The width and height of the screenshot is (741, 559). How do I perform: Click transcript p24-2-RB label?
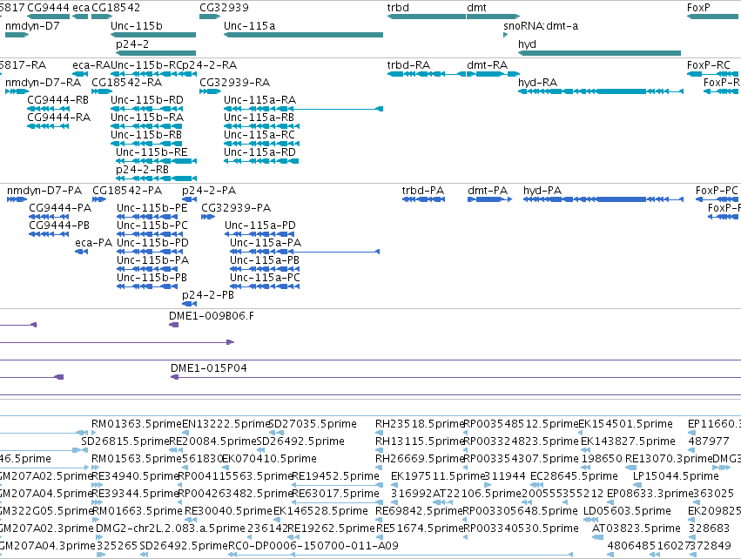pyautogui.click(x=142, y=170)
